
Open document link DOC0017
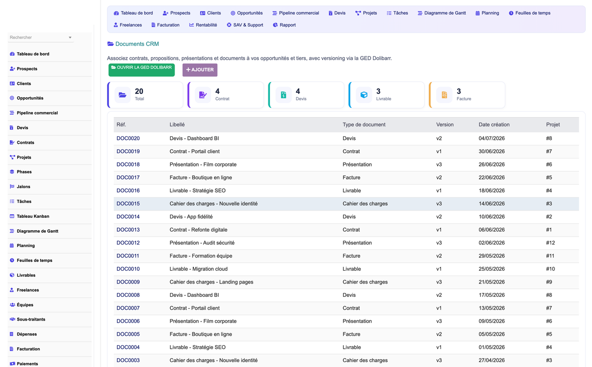point(128,177)
